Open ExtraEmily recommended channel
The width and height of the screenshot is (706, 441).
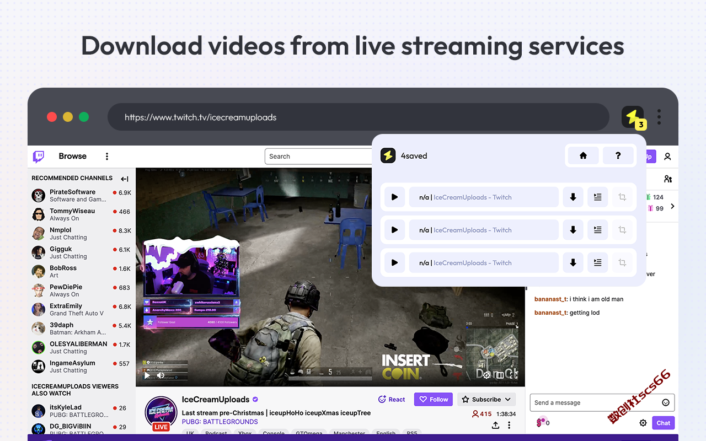coord(82,310)
